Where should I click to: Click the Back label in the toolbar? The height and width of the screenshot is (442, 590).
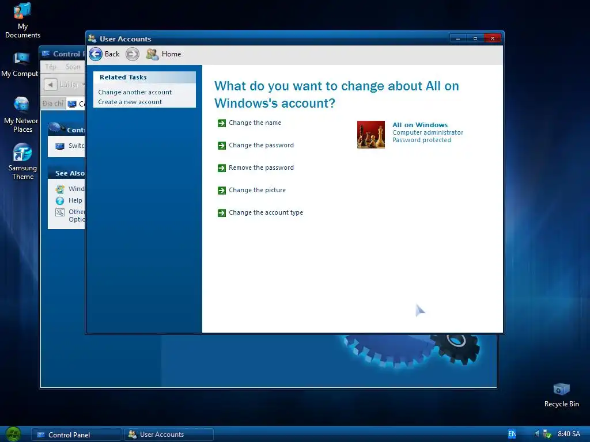112,54
